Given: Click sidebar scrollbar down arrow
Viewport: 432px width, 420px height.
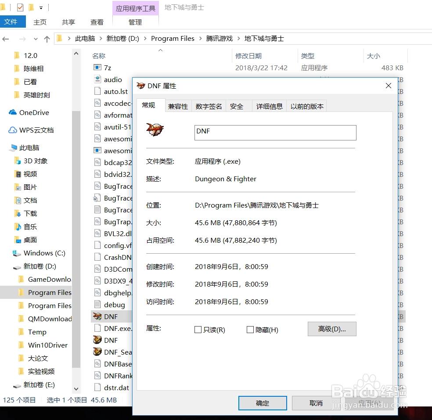Looking at the screenshot, I should click(x=76, y=389).
